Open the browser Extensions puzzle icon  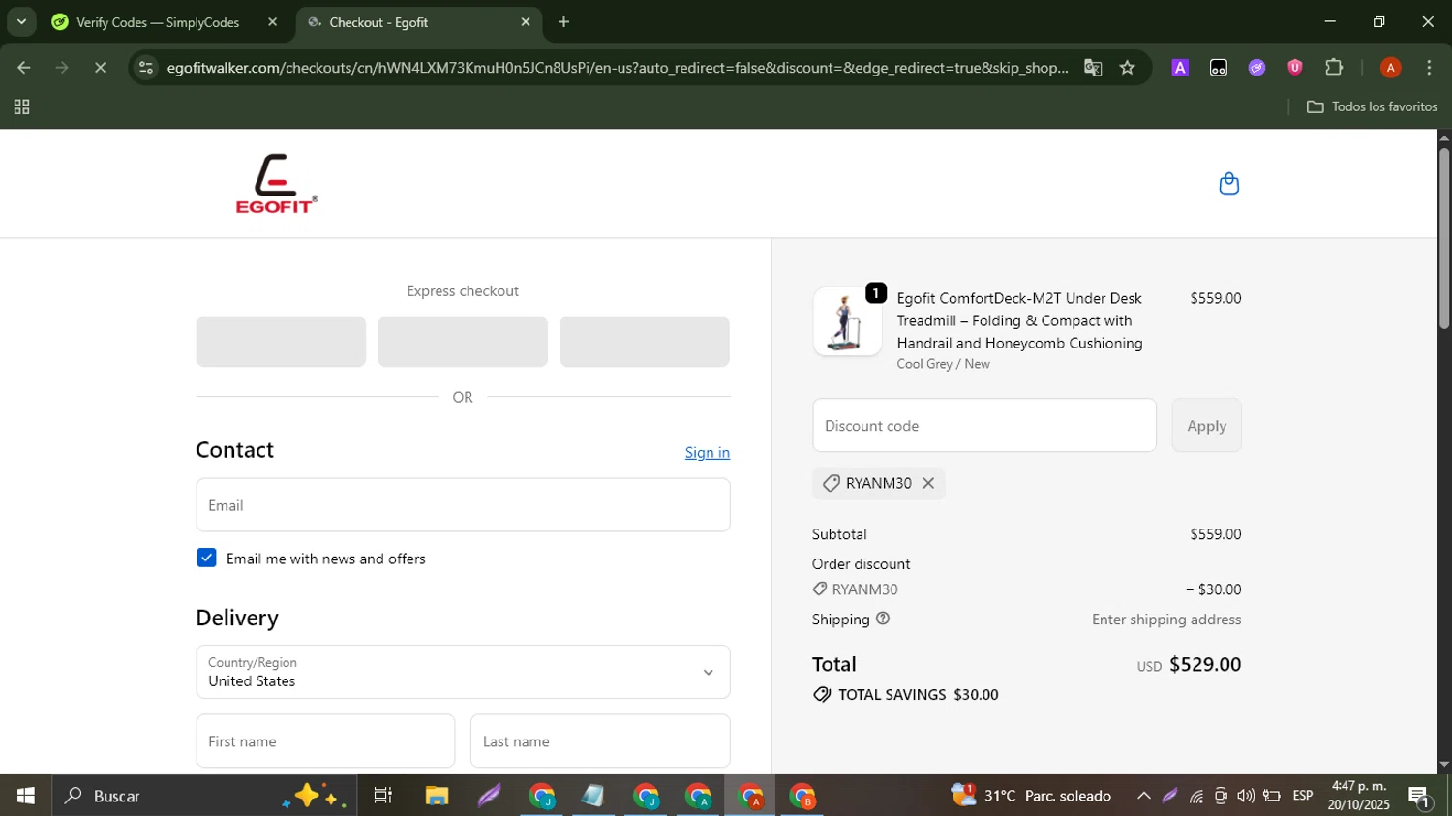tap(1334, 68)
